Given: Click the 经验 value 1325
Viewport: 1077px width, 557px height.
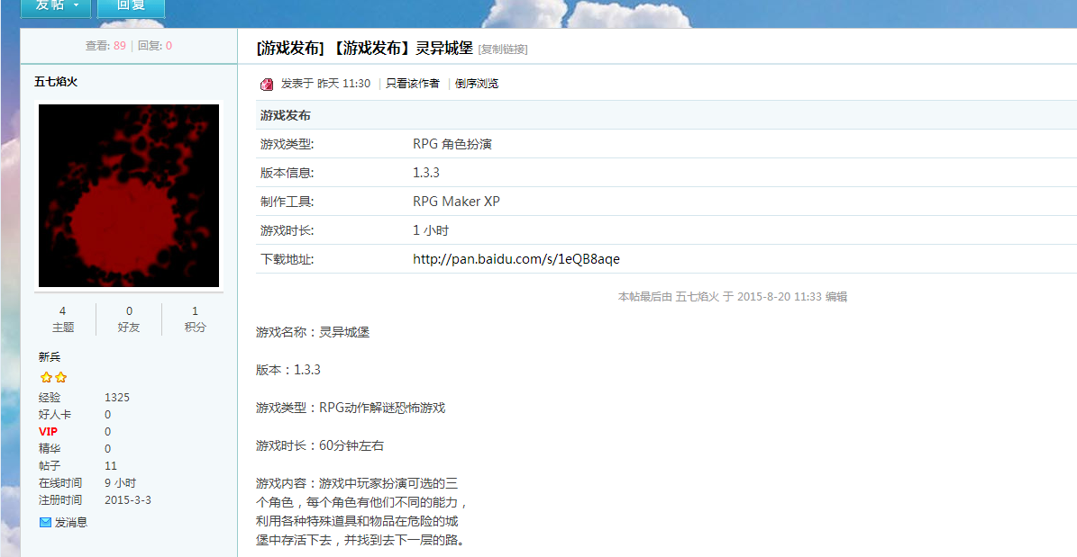Looking at the screenshot, I should (x=117, y=397).
